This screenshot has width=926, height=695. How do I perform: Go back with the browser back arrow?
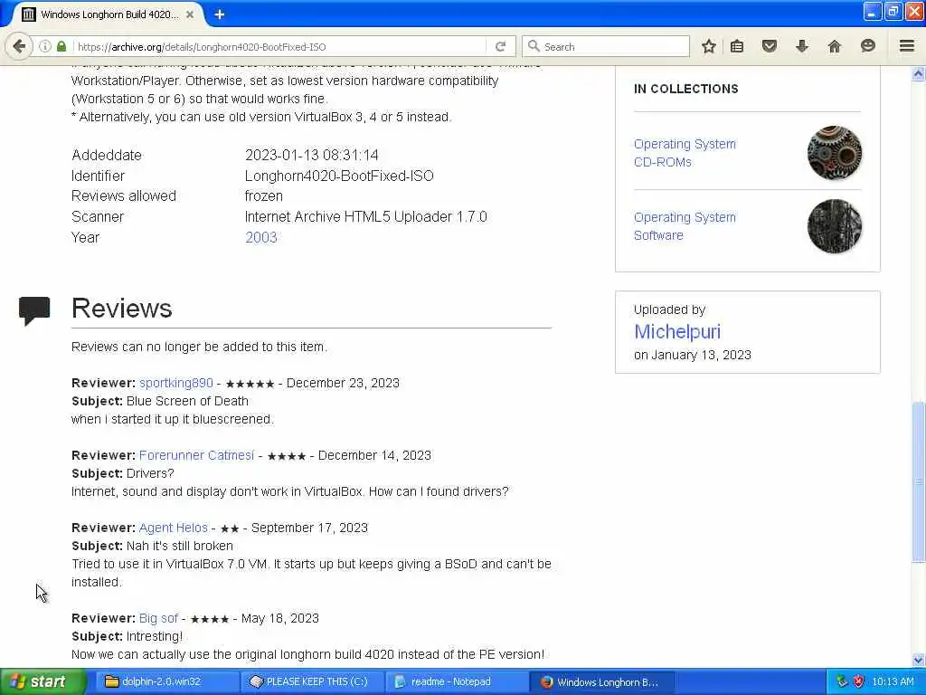(19, 46)
